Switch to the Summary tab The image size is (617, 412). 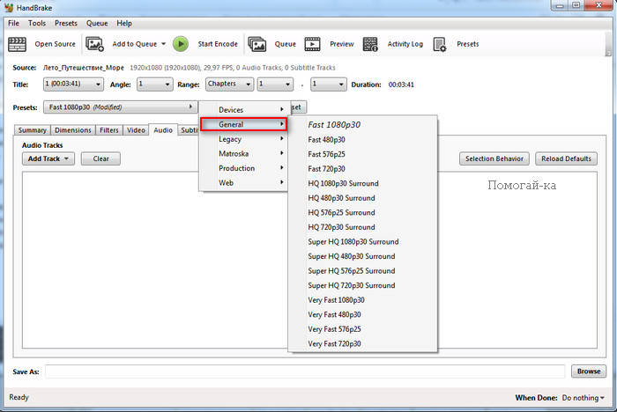(33, 130)
